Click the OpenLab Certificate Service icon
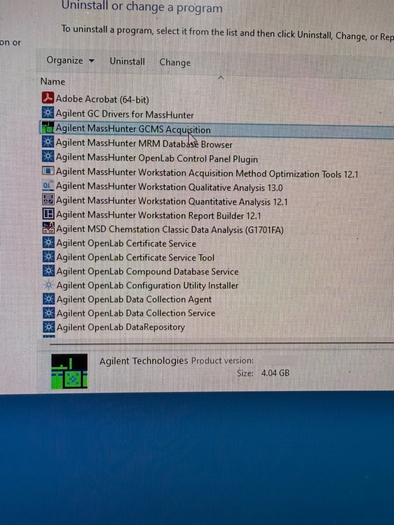Screen dimensions: 394x525 [x=48, y=242]
